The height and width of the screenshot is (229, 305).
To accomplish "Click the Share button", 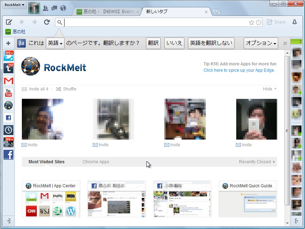I will click(x=276, y=22).
